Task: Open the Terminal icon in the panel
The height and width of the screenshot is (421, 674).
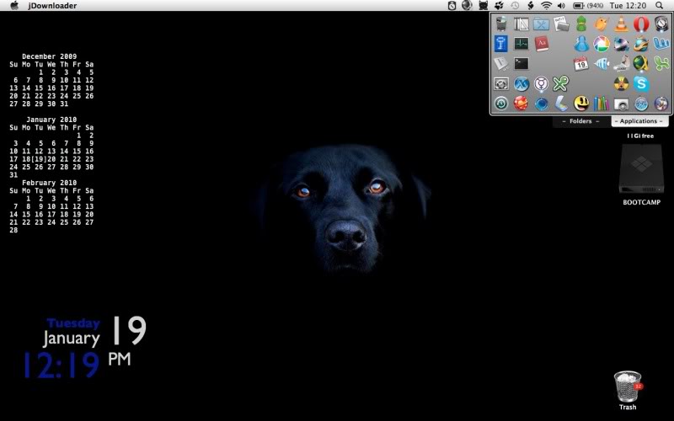Action: pyautogui.click(x=522, y=64)
